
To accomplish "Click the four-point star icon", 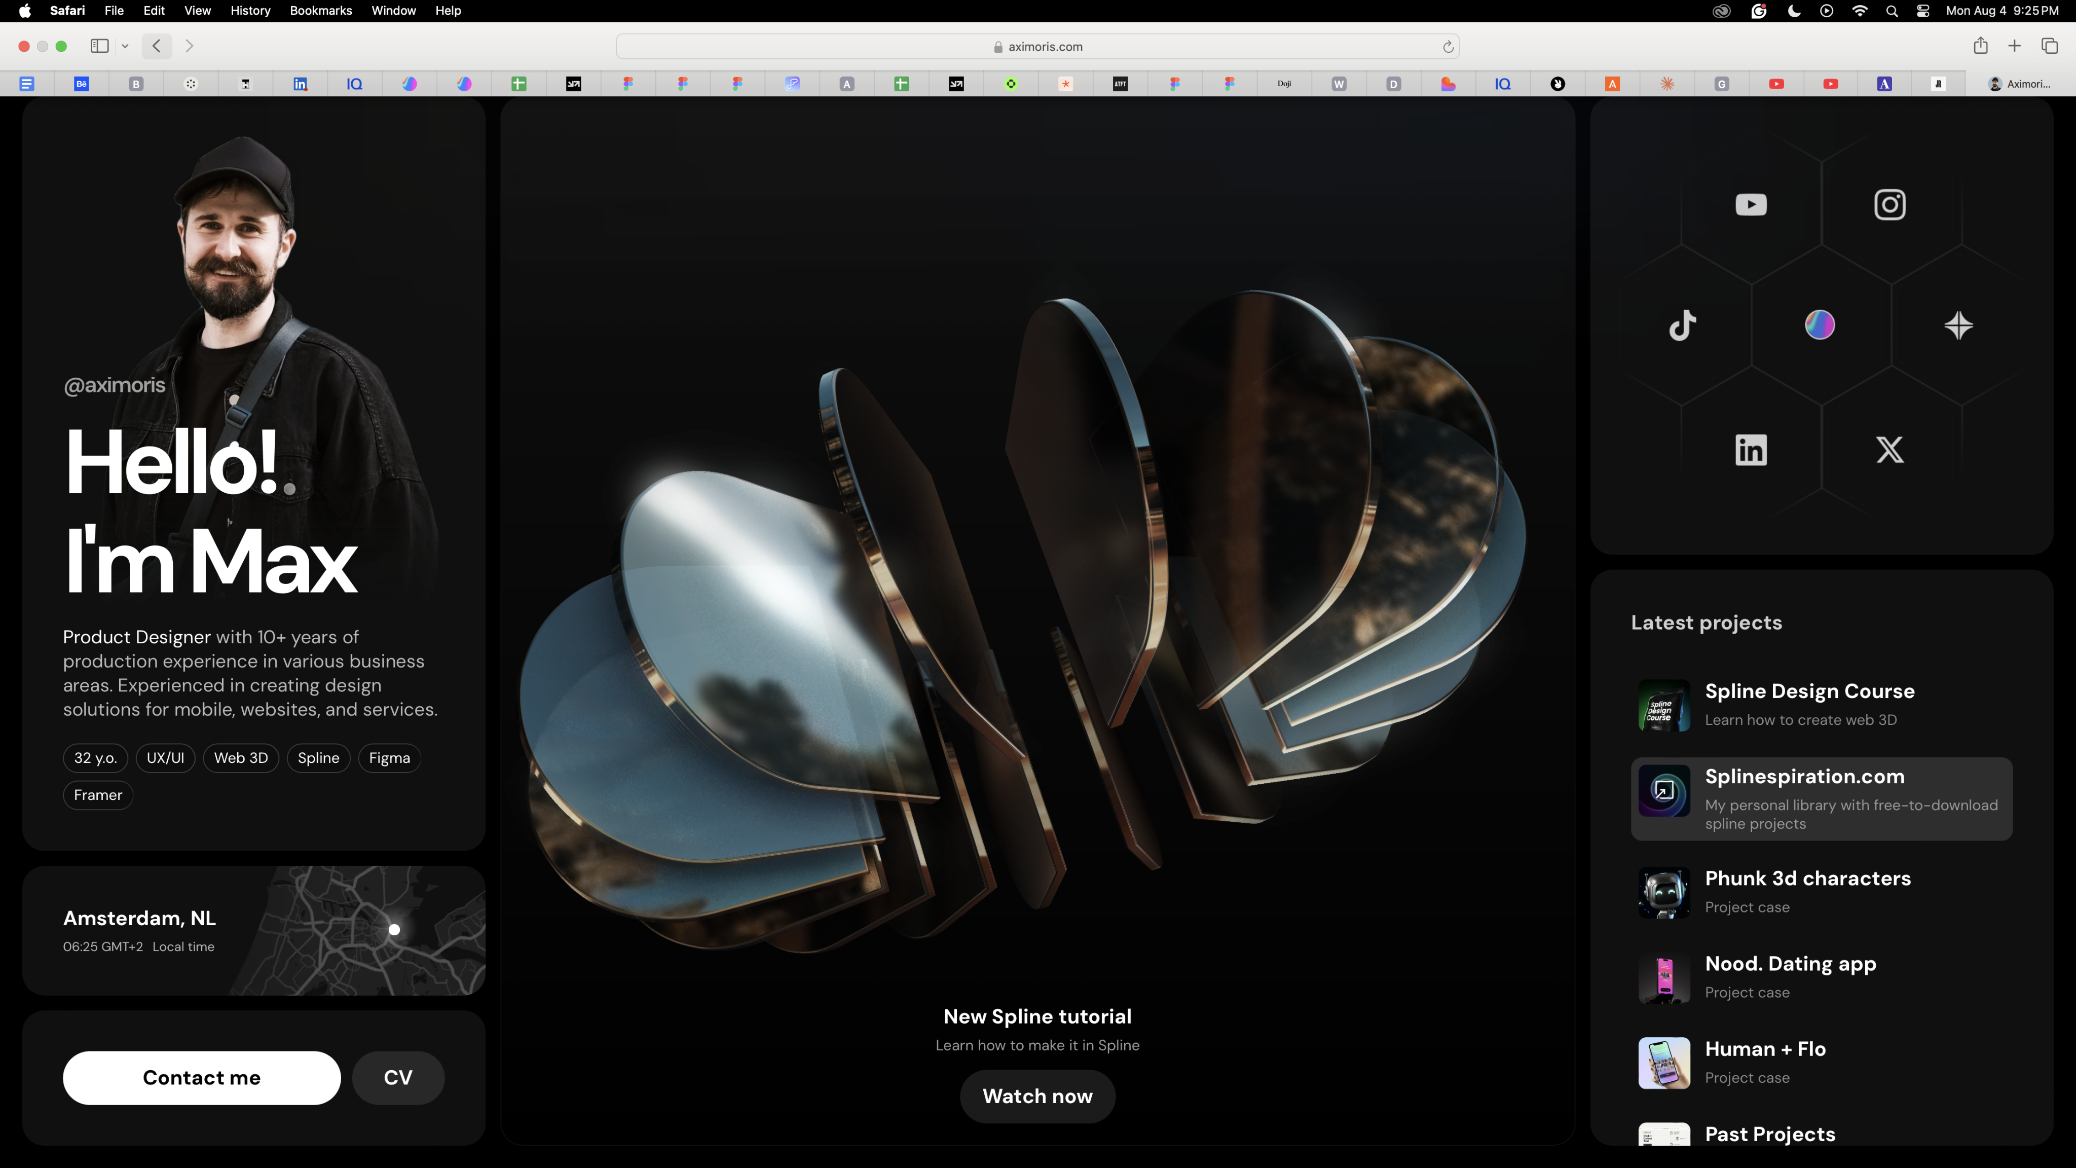I will (x=1958, y=325).
